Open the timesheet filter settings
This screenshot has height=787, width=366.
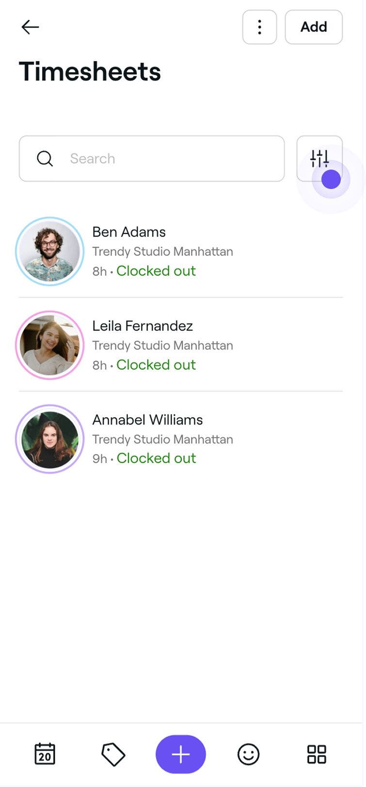tap(319, 158)
